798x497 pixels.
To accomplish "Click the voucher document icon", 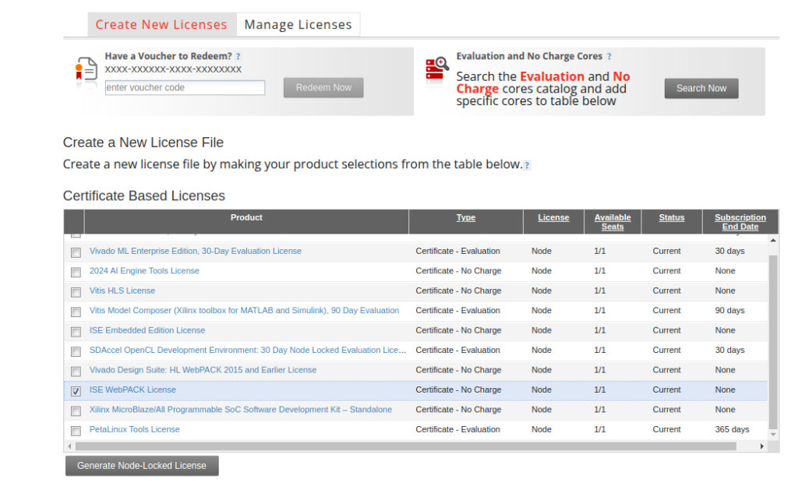I will [86, 69].
